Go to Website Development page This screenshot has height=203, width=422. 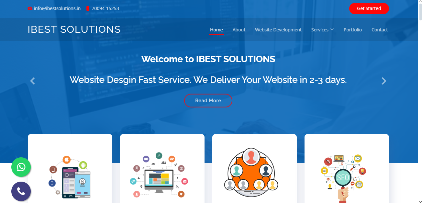pos(278,30)
